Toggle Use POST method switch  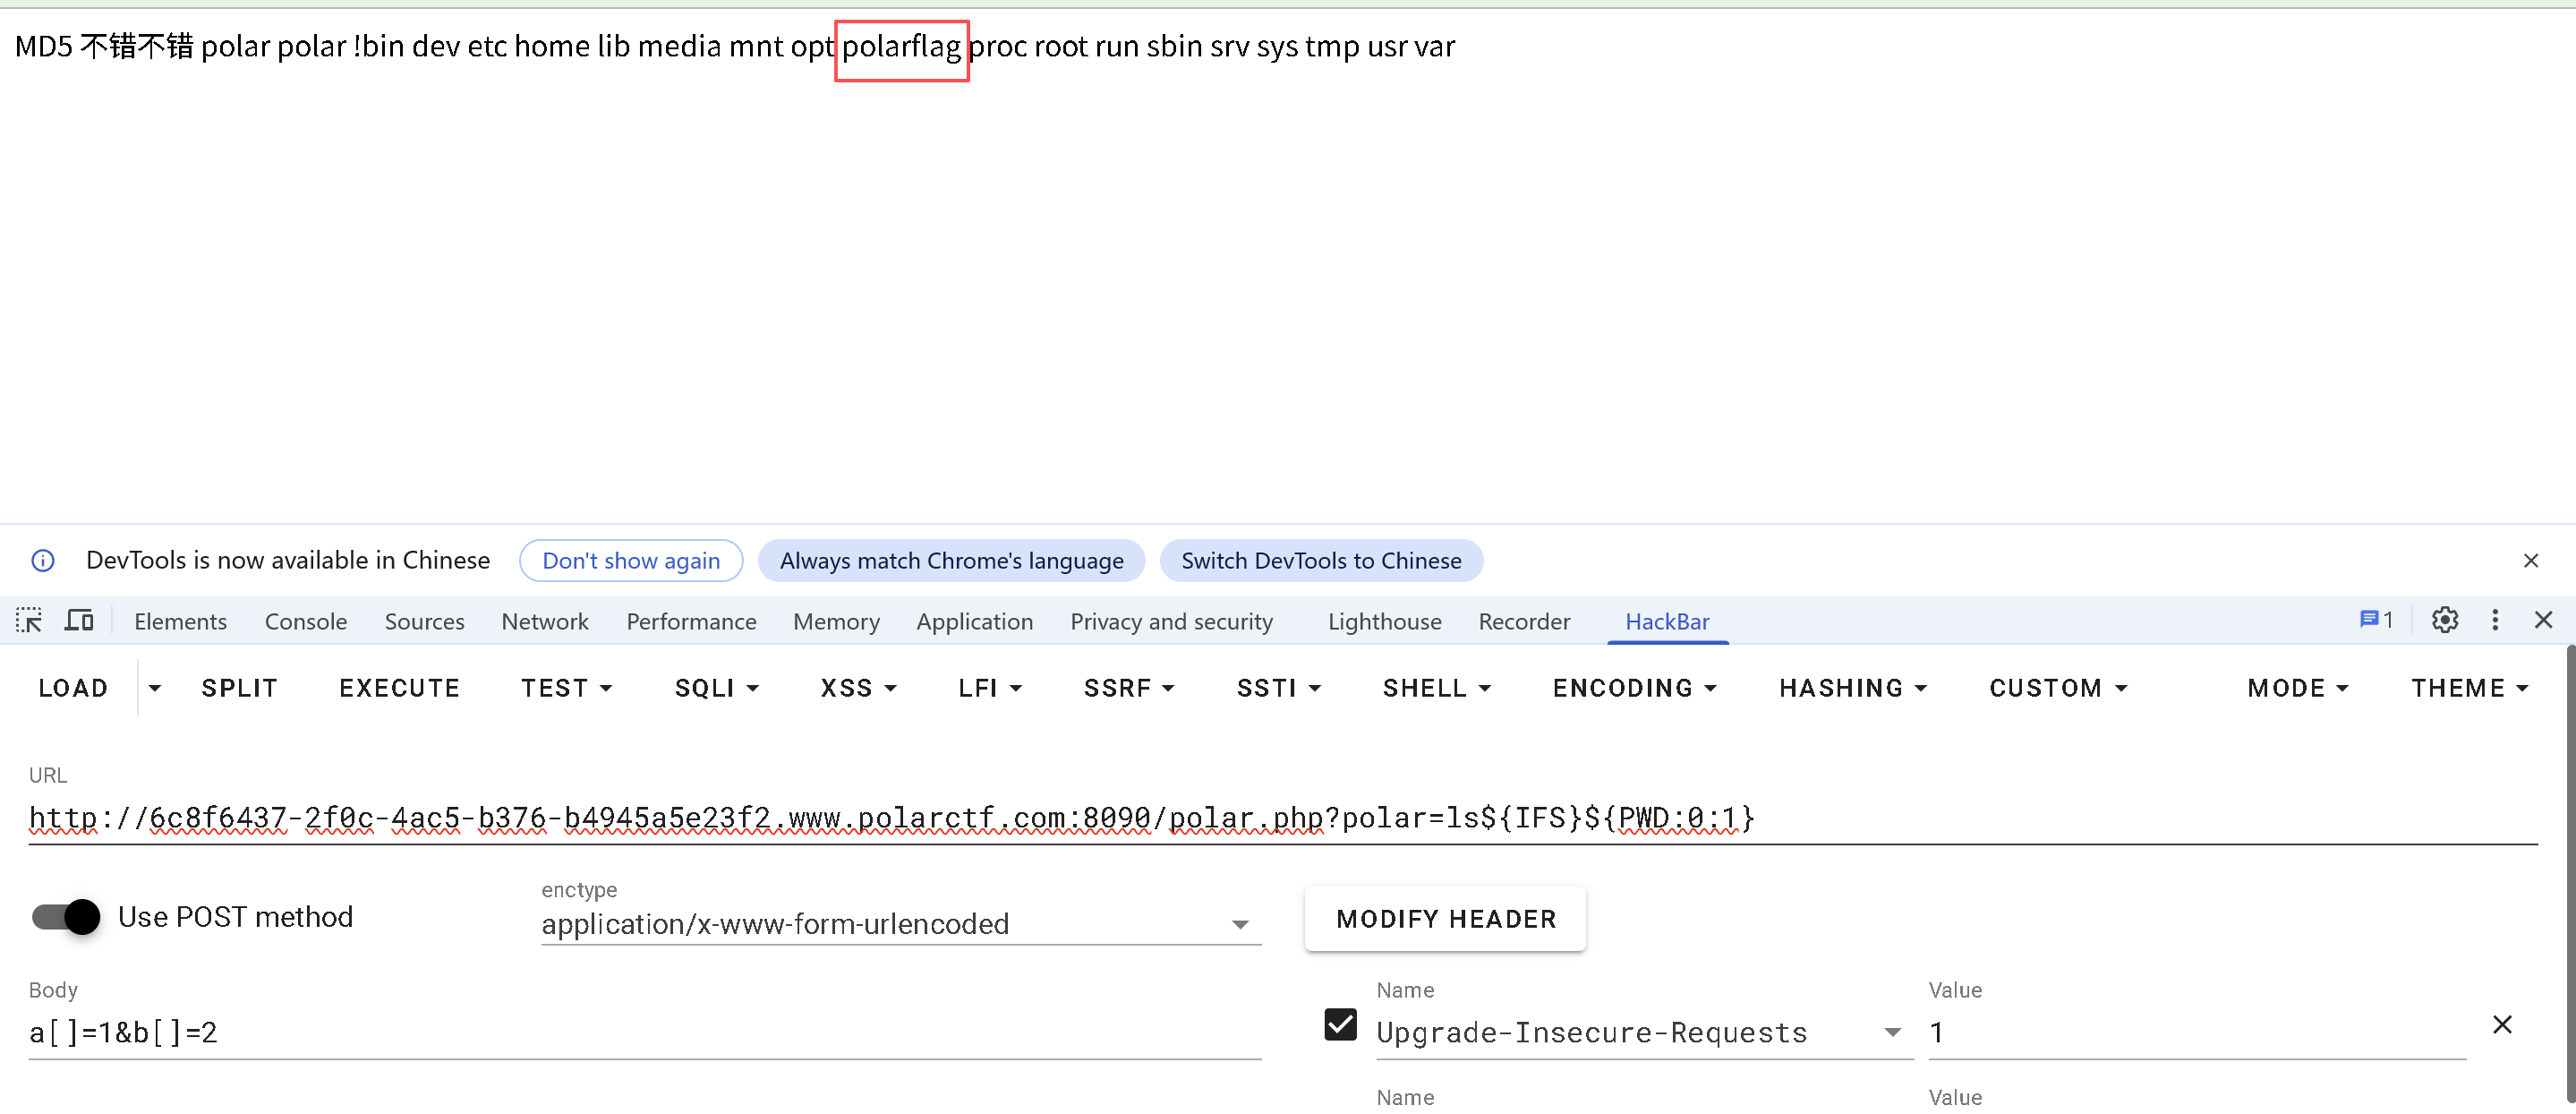tap(67, 916)
